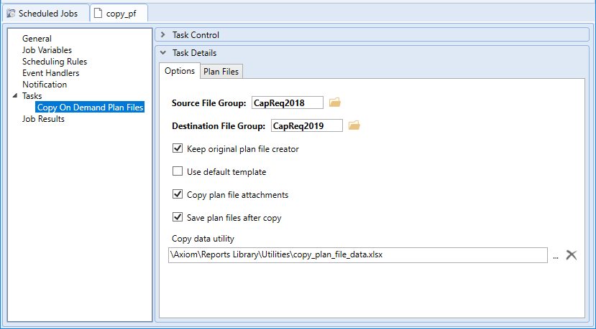This screenshot has width=596, height=329.
Task: Click the Scheduled Jobs tab icon
Action: pyautogui.click(x=12, y=14)
